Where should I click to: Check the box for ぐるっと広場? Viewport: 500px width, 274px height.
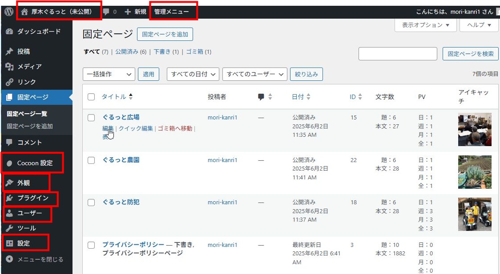click(91, 118)
